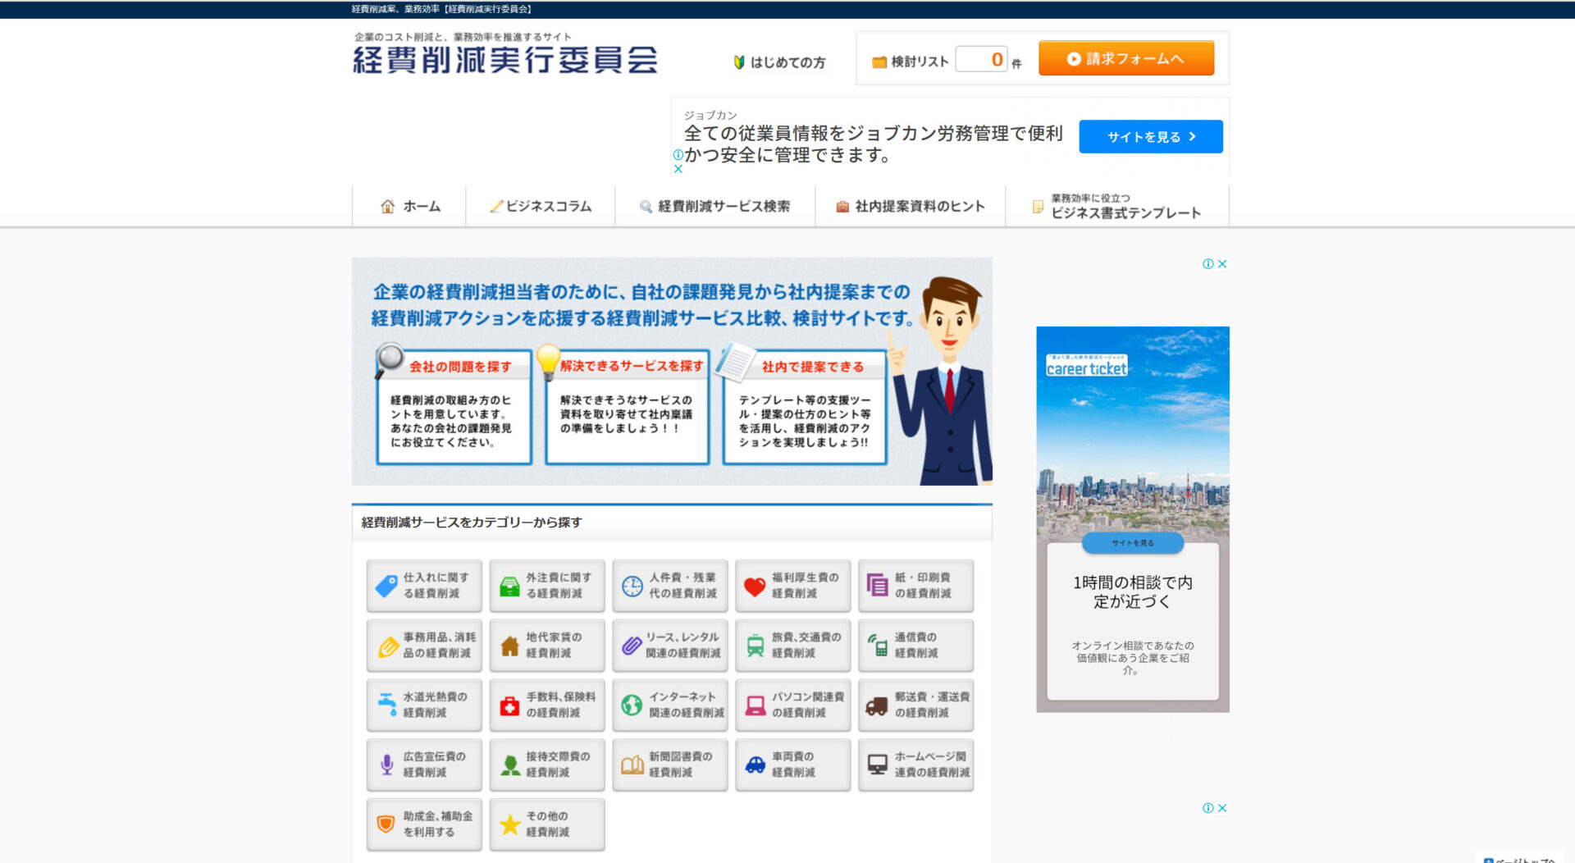The width and height of the screenshot is (1575, 863).
Task: Click the 助成金、補助金 shield icon
Action: [386, 824]
